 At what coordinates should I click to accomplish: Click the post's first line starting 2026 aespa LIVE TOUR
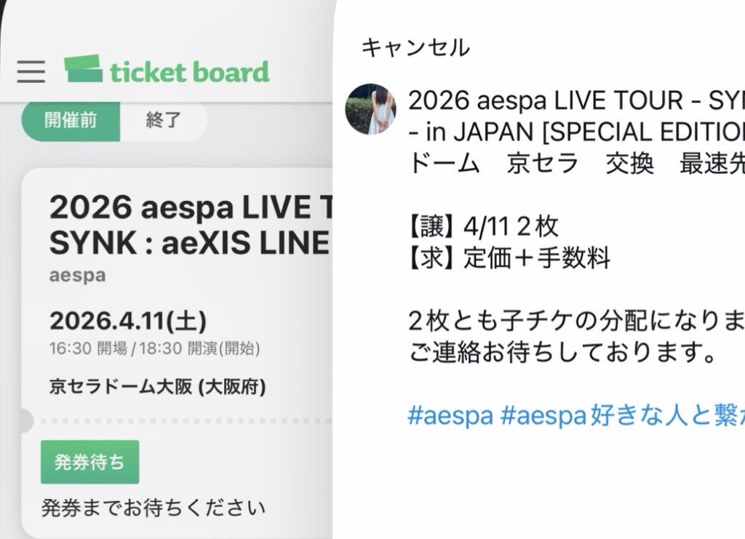tap(575, 101)
